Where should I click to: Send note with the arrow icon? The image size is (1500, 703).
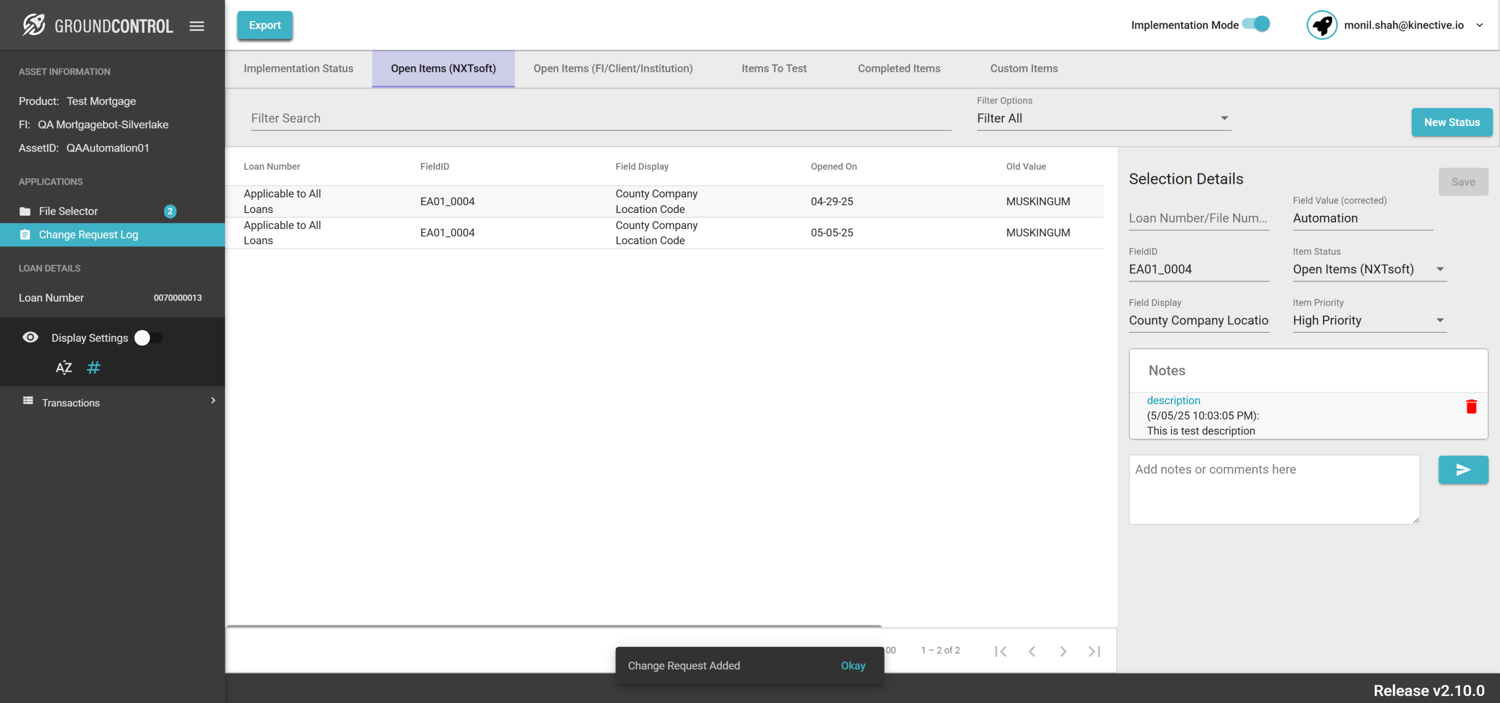[x=1463, y=469]
